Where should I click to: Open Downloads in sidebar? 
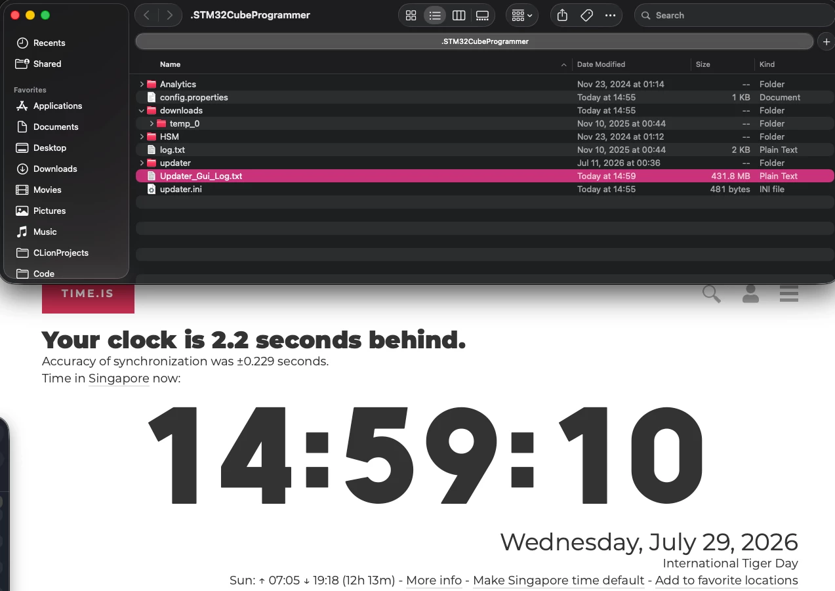point(55,169)
